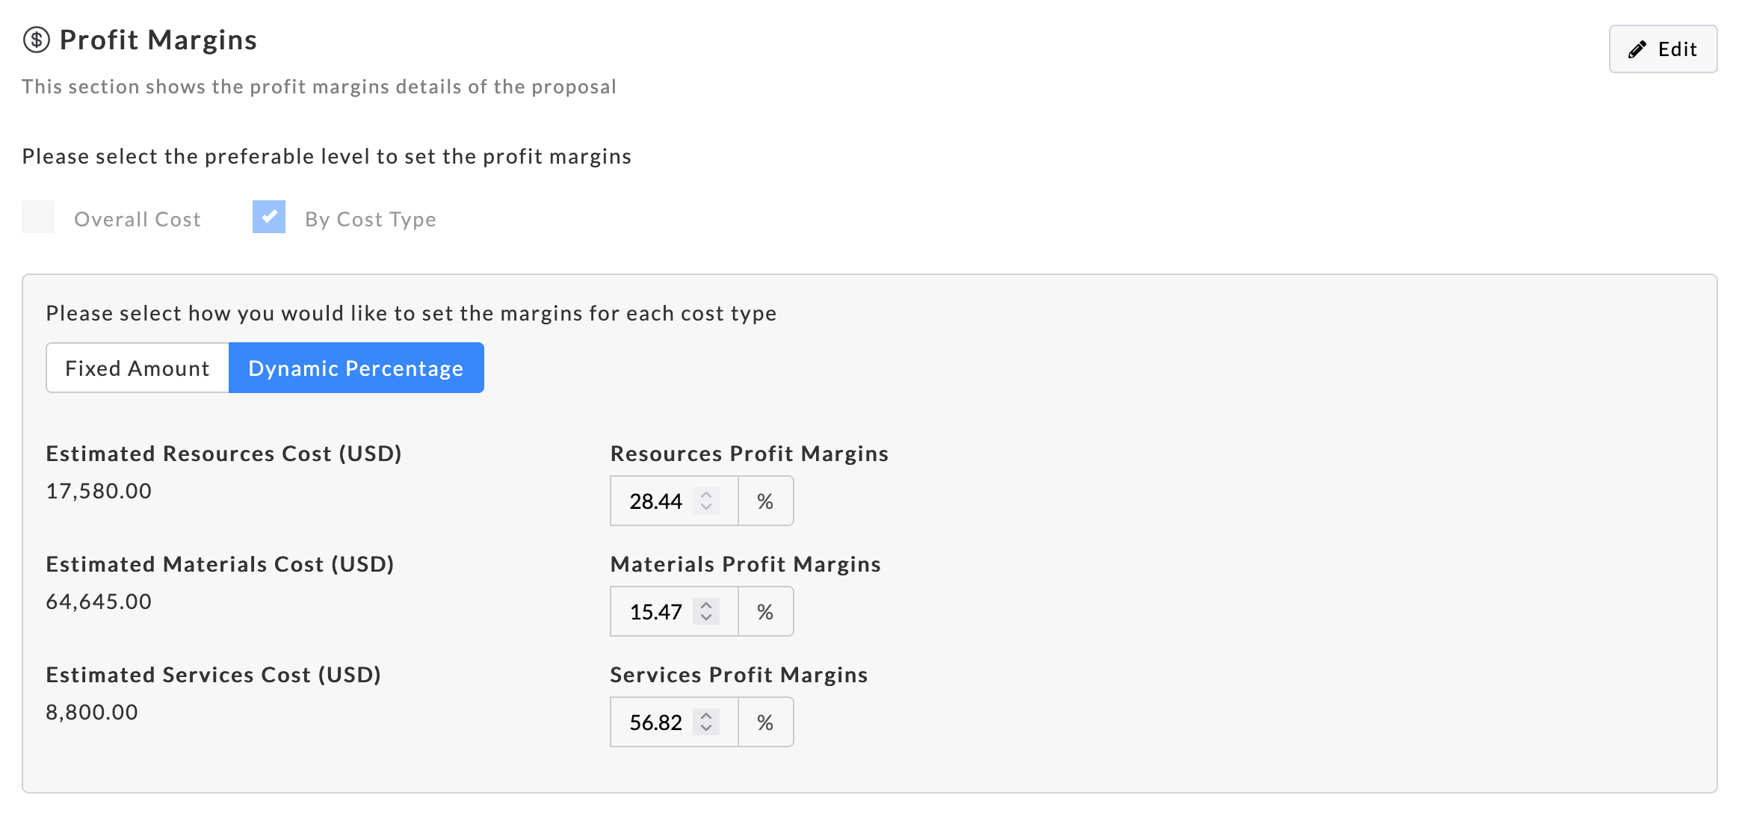This screenshot has width=1739, height=819.
Task: Click the percent symbol beside Resources margin
Action: [x=765, y=501]
